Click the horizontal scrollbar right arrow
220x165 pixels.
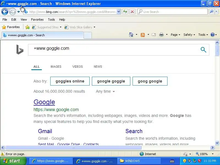[212, 147]
